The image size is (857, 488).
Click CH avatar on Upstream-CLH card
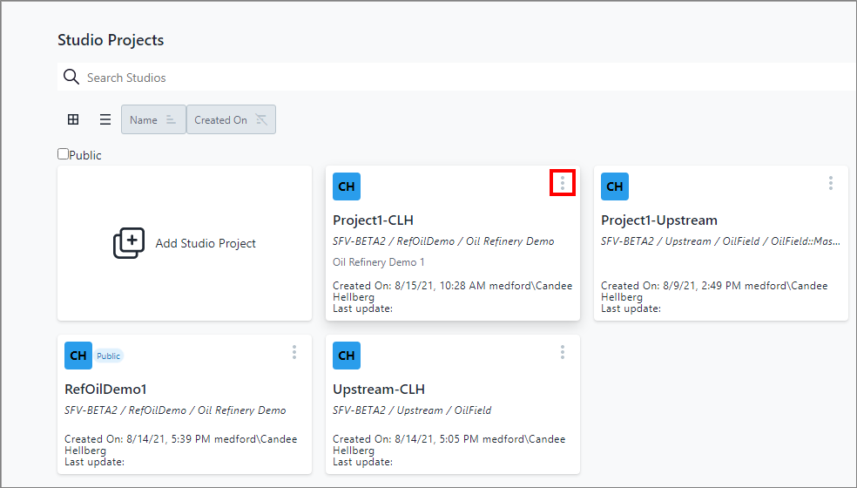click(x=347, y=356)
